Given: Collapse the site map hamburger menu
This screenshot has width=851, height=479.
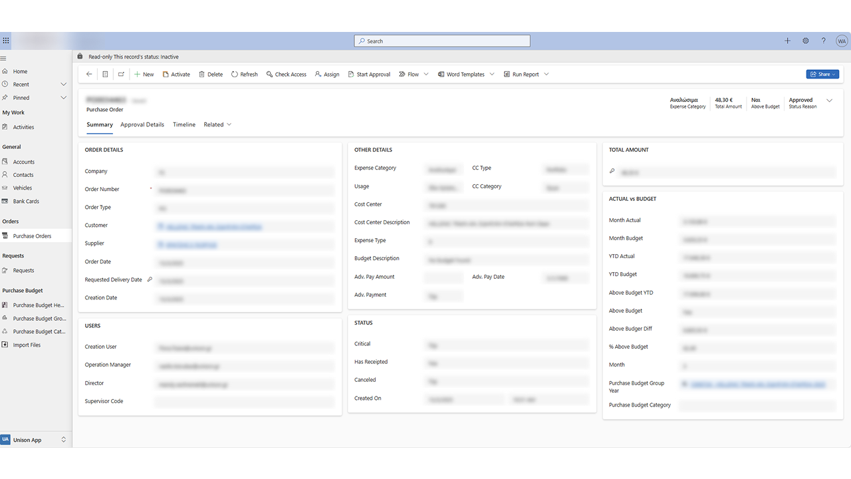Looking at the screenshot, I should [x=4, y=59].
